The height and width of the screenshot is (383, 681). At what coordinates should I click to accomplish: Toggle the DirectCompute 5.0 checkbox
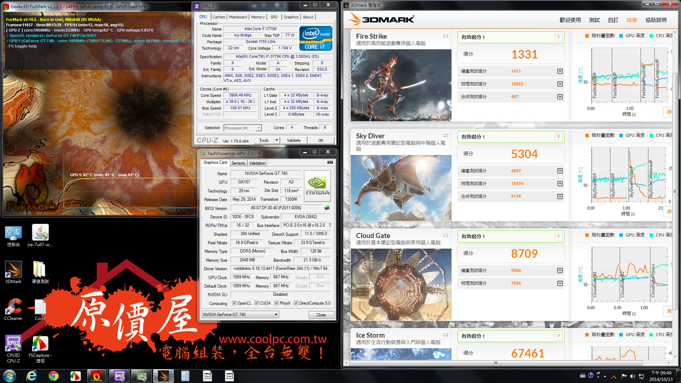pos(296,303)
